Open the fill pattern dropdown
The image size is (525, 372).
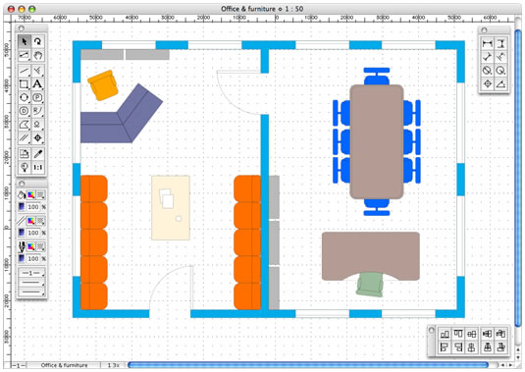point(40,194)
